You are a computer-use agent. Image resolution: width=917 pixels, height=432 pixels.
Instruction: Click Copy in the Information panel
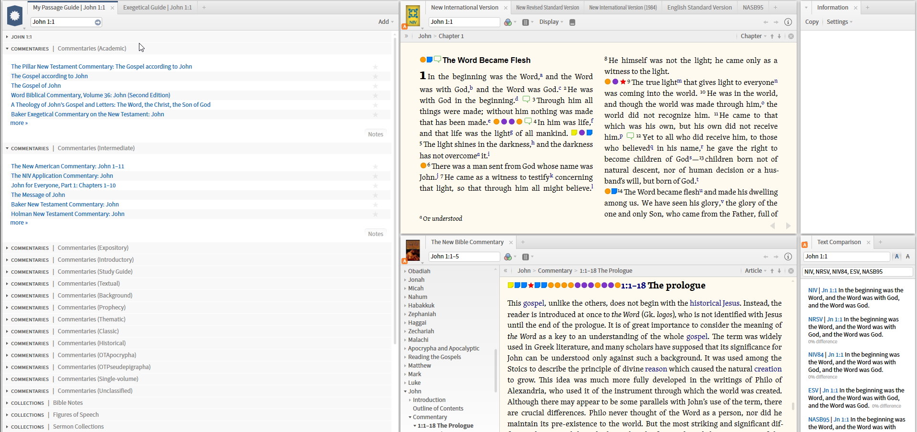(x=812, y=22)
